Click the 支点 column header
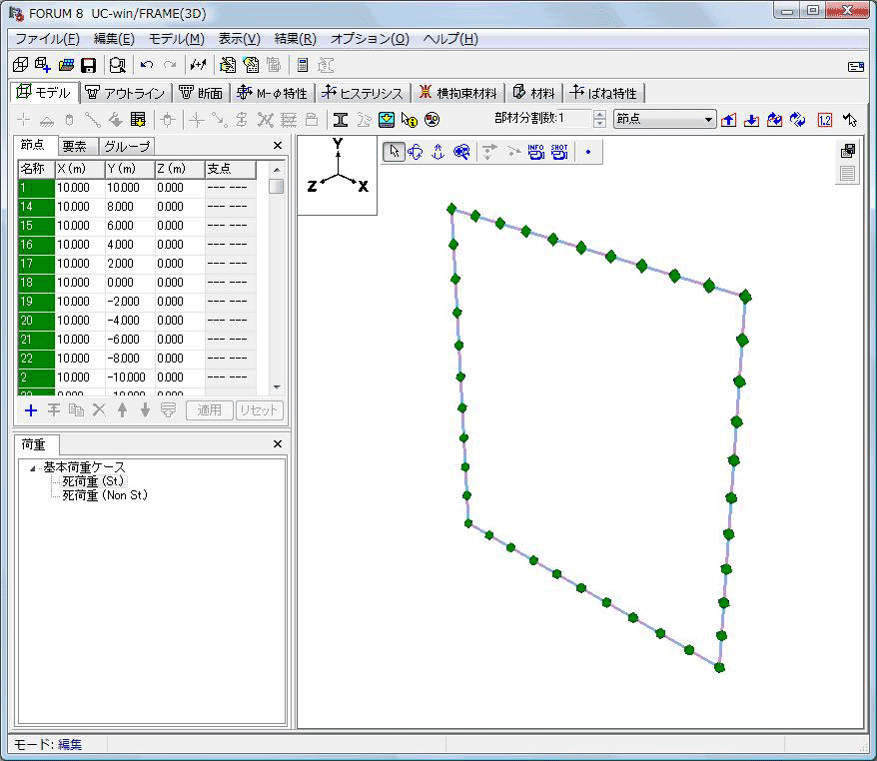 click(x=231, y=169)
